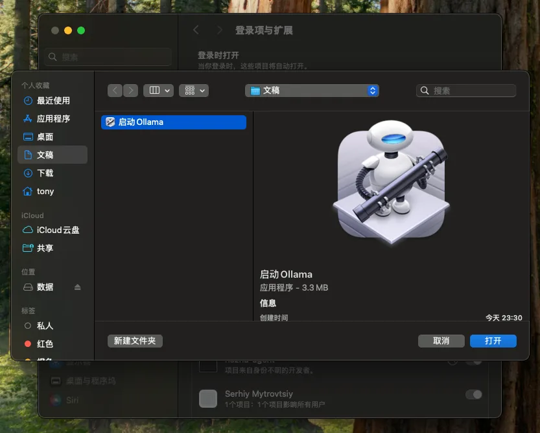Click the back navigation arrow in dialog

click(x=115, y=91)
